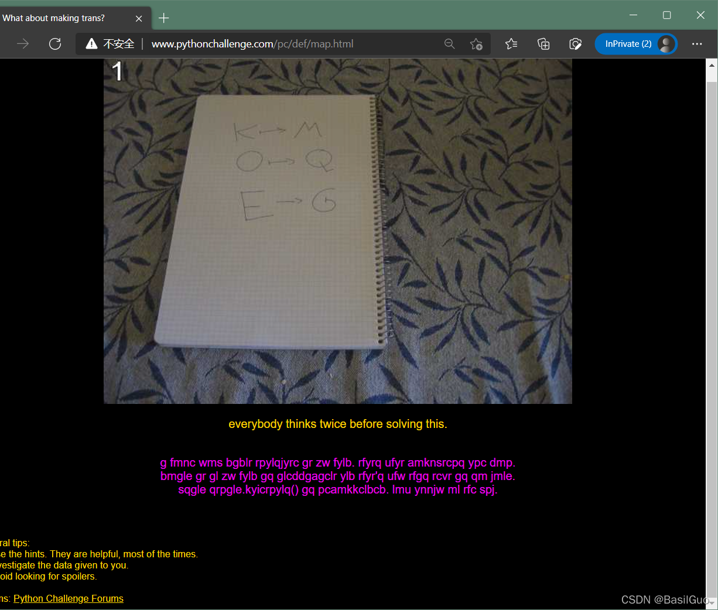Go forward with the arrow button
Image resolution: width=718 pixels, height=610 pixels.
pyautogui.click(x=23, y=44)
